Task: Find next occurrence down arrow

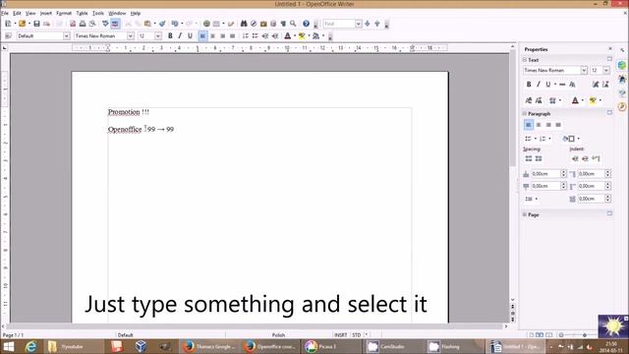Action: pos(367,24)
